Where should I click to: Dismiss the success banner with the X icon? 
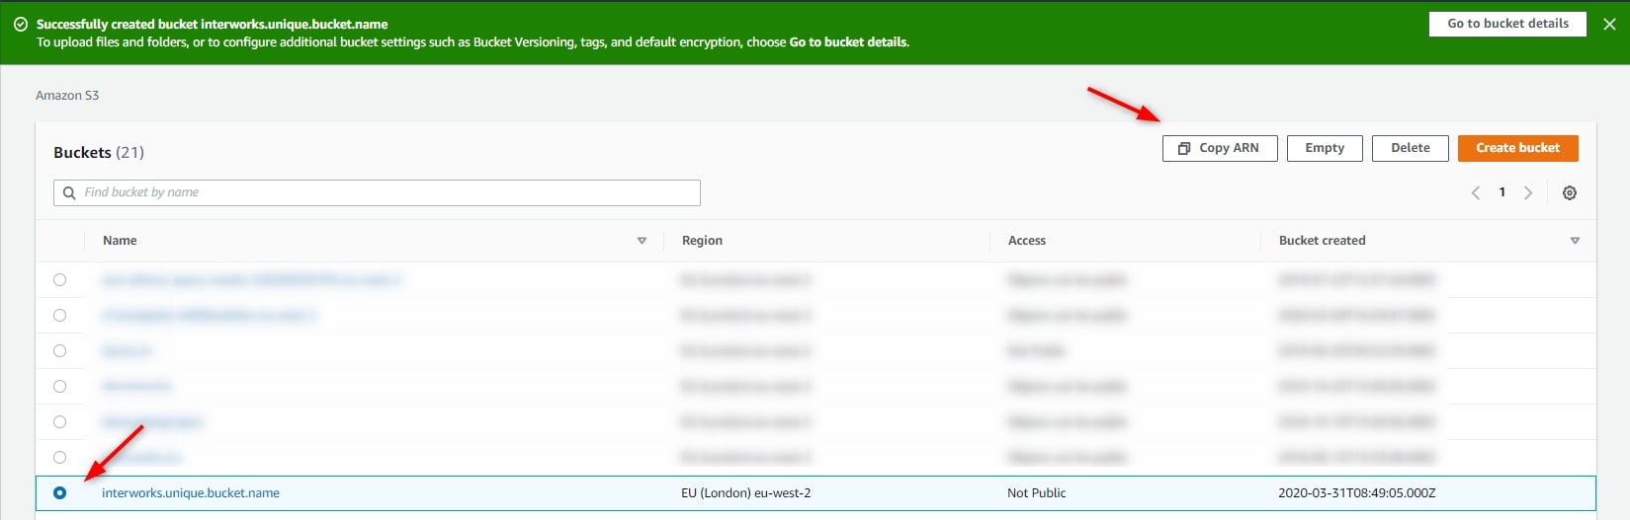1609,24
